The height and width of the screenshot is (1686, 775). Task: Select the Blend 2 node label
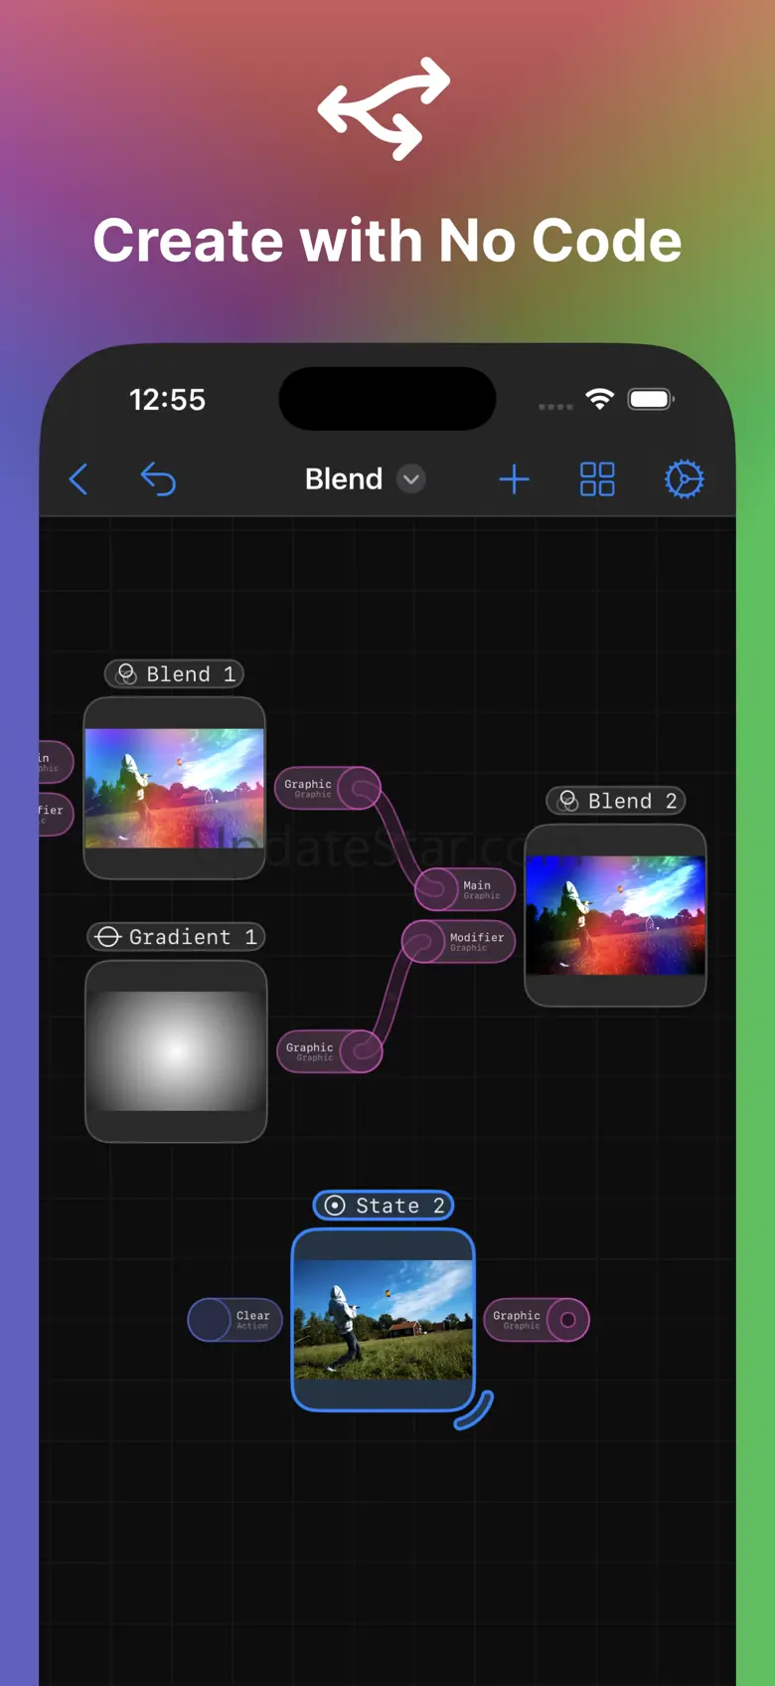coord(616,801)
